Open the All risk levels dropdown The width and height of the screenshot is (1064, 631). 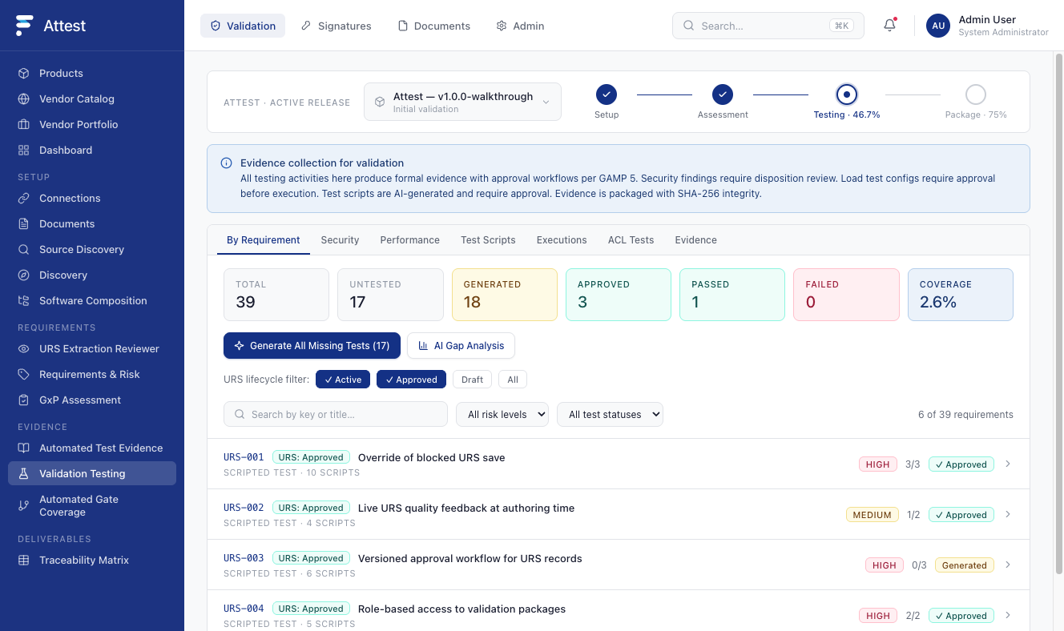(502, 414)
